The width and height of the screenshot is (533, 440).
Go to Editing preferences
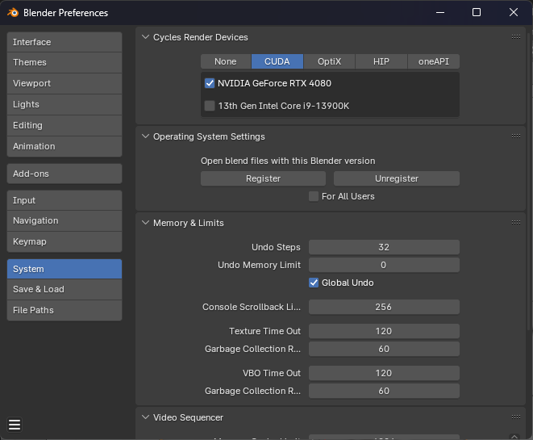[65, 126]
